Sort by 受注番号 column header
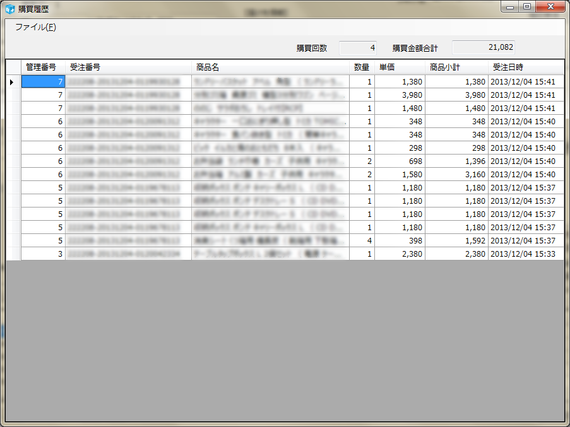 [129, 67]
